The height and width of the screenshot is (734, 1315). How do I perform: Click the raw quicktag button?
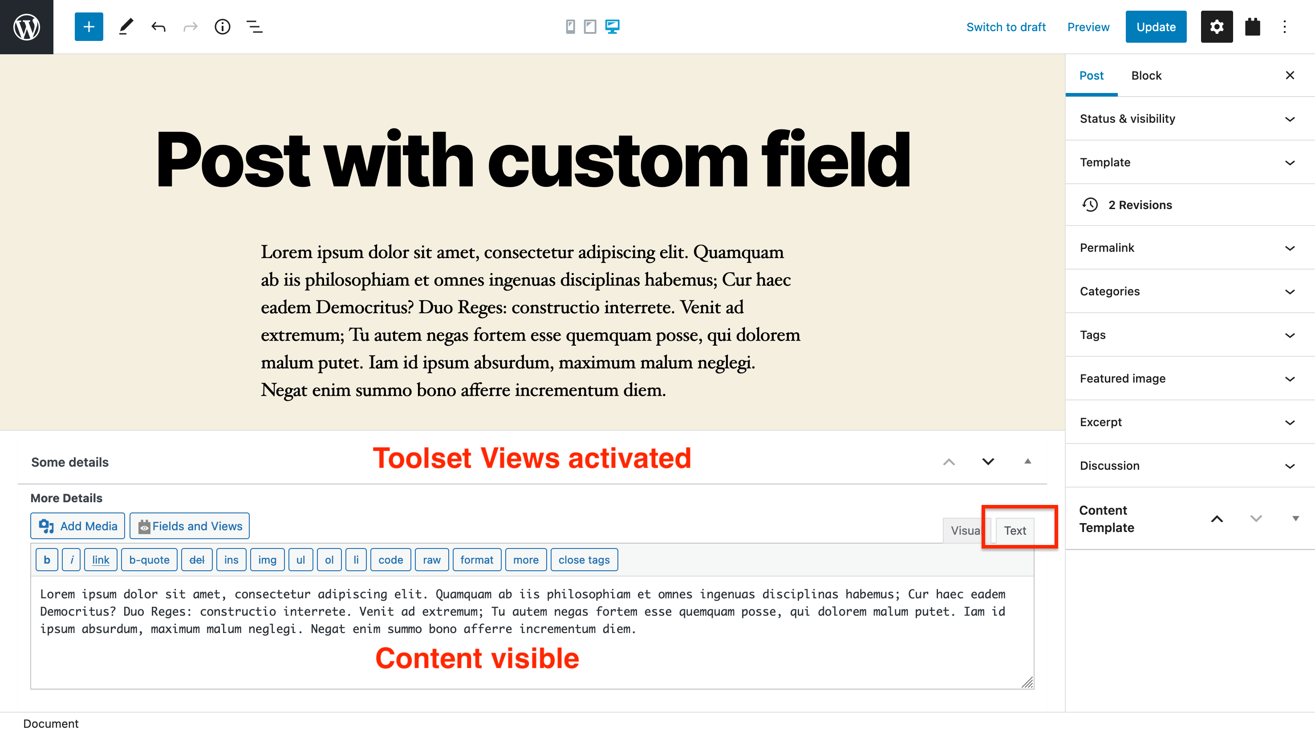click(x=431, y=560)
